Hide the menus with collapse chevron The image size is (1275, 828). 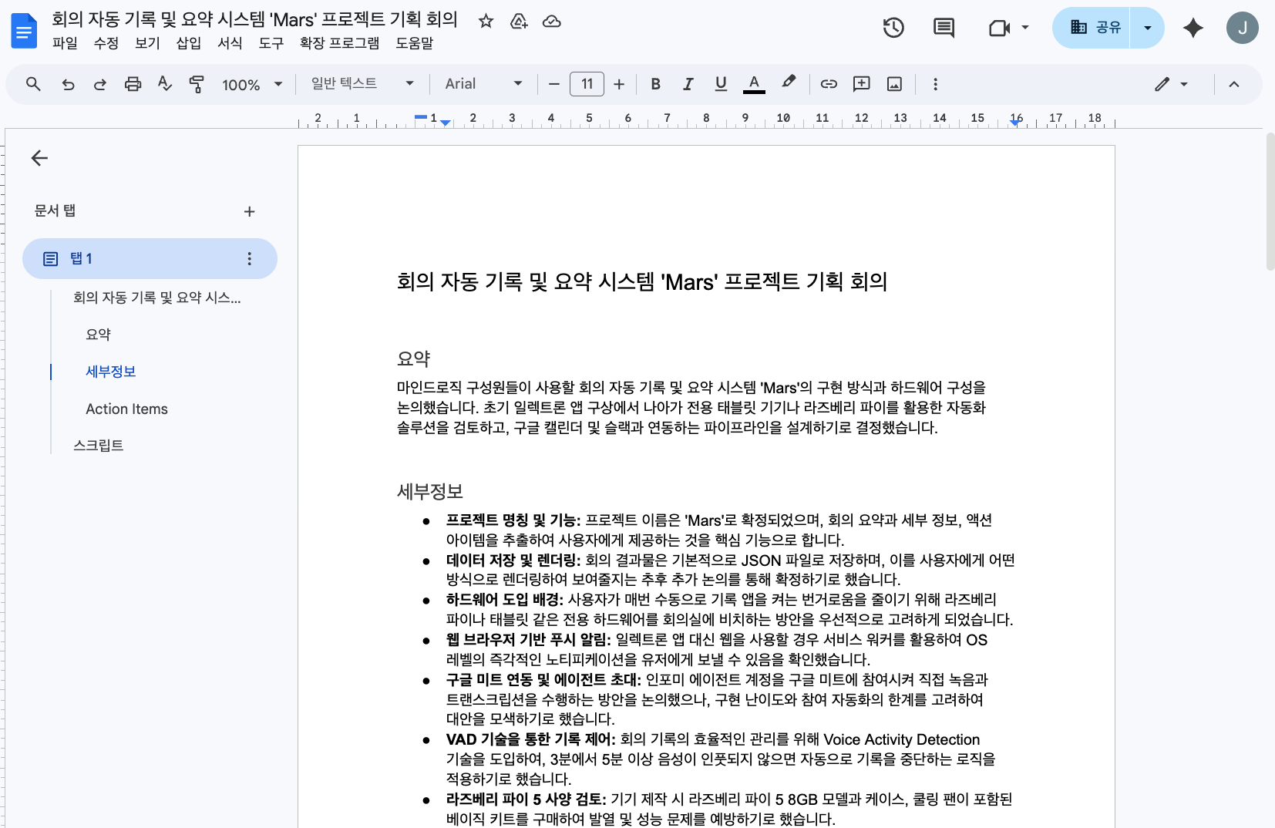1234,84
